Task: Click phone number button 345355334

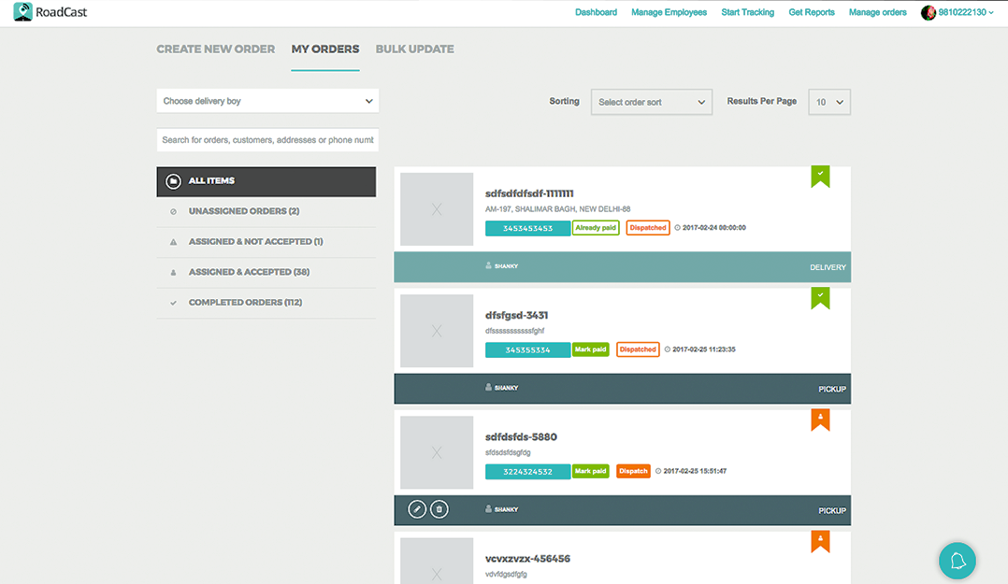Action: click(x=527, y=350)
